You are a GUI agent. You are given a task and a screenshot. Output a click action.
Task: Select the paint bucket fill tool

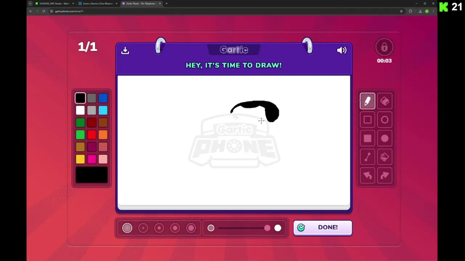coord(384,157)
